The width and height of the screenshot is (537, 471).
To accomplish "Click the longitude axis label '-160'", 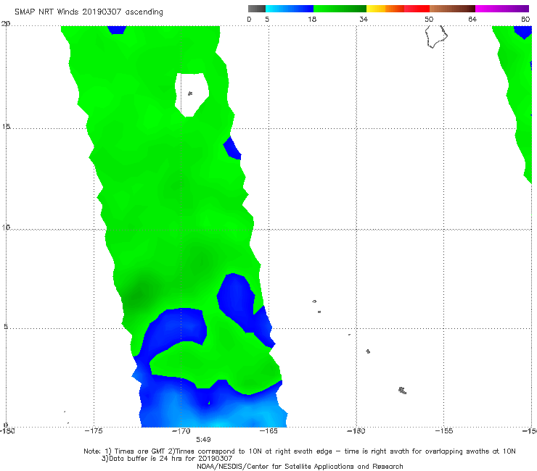I will point(356,431).
